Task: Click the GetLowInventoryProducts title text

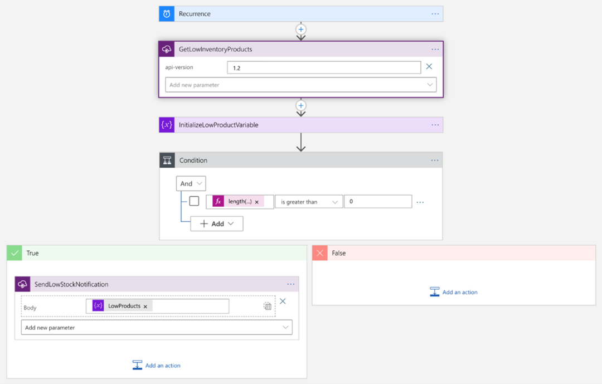Action: tap(215, 49)
